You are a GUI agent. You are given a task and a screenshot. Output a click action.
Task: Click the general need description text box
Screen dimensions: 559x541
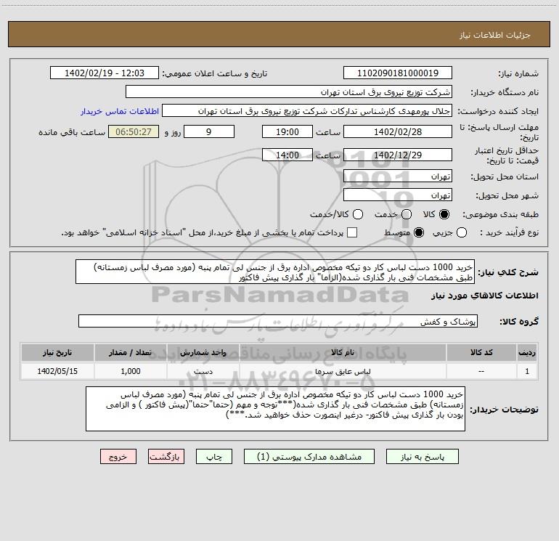pos(275,272)
